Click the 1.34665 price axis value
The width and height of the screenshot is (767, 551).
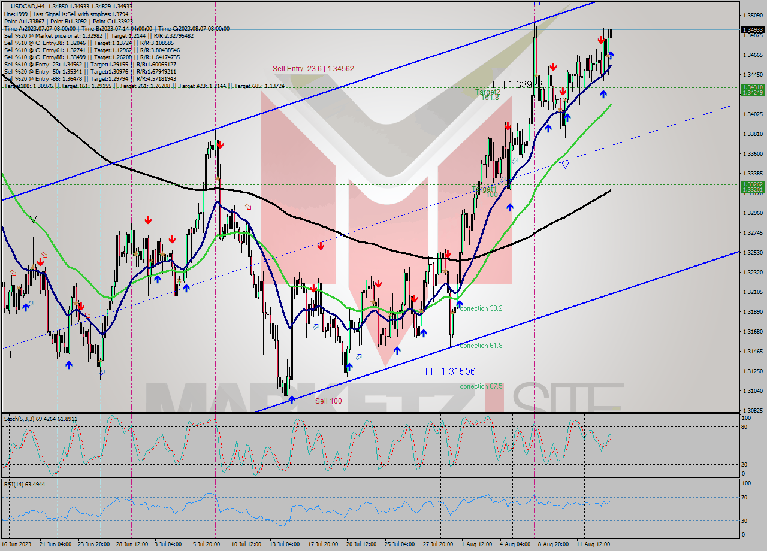(x=752, y=55)
